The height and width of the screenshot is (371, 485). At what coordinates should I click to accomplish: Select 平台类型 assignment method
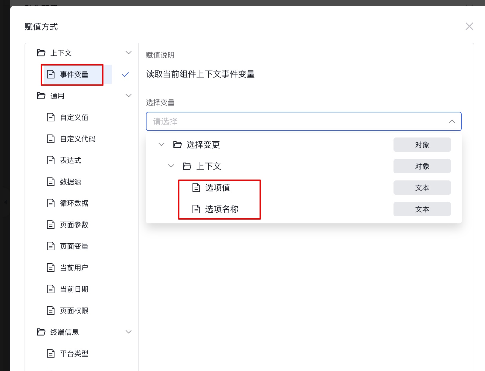(74, 353)
